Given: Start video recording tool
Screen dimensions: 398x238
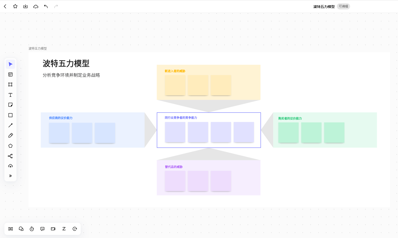Looking at the screenshot, I should [x=53, y=229].
